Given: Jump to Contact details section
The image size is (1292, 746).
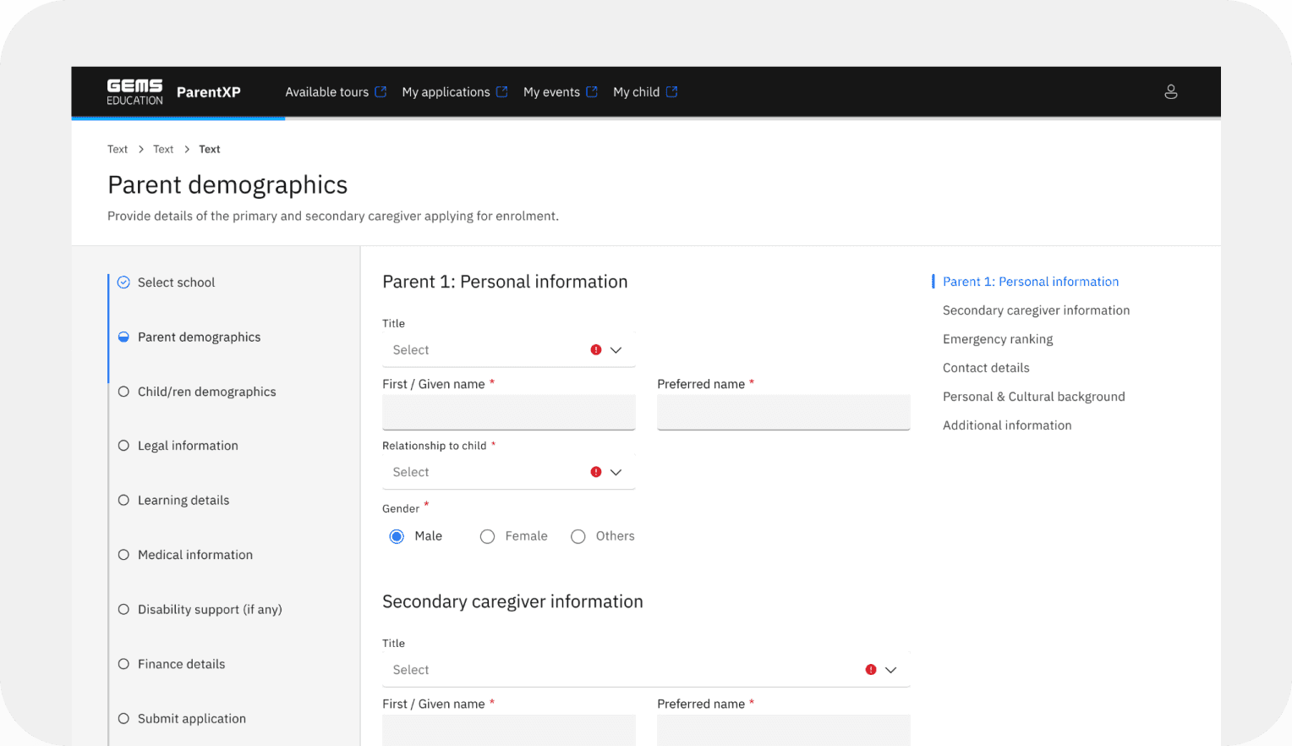Looking at the screenshot, I should (x=986, y=367).
